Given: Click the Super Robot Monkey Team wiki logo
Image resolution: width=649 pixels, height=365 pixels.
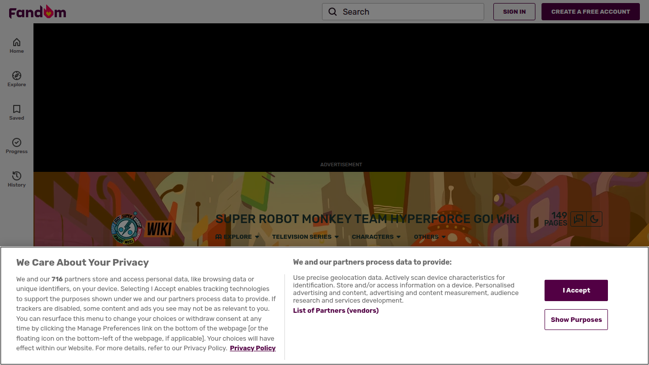Looking at the screenshot, I should 127,228.
